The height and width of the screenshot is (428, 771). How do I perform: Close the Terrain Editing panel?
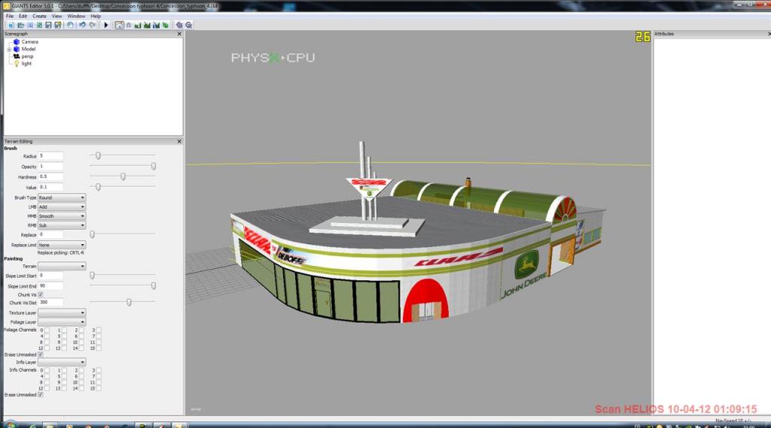click(x=179, y=141)
